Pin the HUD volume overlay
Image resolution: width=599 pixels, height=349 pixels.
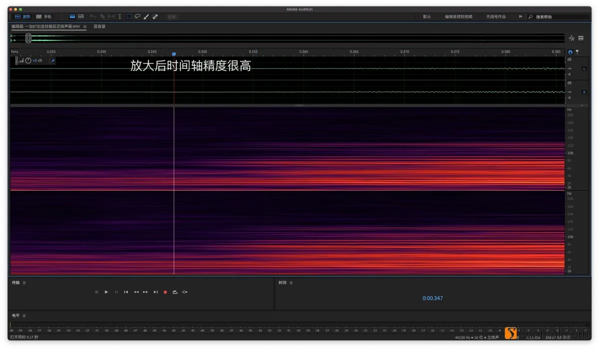tap(53, 60)
